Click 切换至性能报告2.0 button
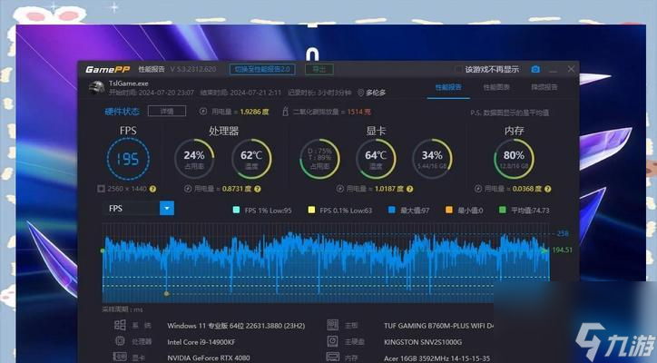Screen dimensions: 657x363 click(262, 69)
